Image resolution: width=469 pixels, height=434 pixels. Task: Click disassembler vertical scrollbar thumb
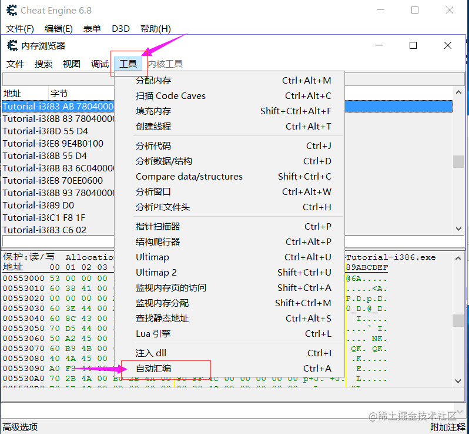pos(458,161)
